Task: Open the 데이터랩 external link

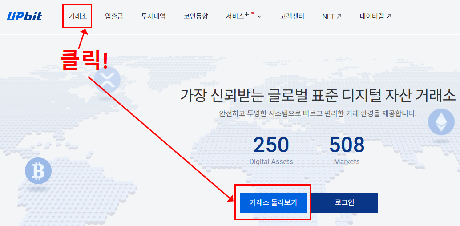Action: 375,16
